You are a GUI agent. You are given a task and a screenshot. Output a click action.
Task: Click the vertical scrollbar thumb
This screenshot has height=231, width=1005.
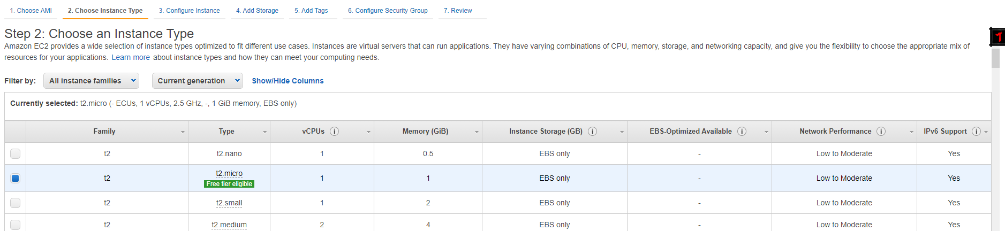[996, 58]
